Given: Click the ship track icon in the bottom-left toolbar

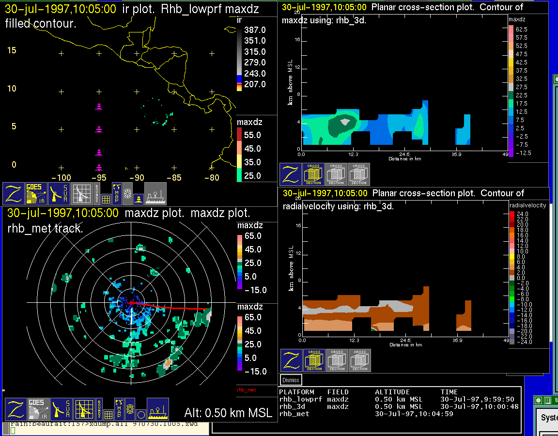Looking at the screenshot, I should coord(157,410).
